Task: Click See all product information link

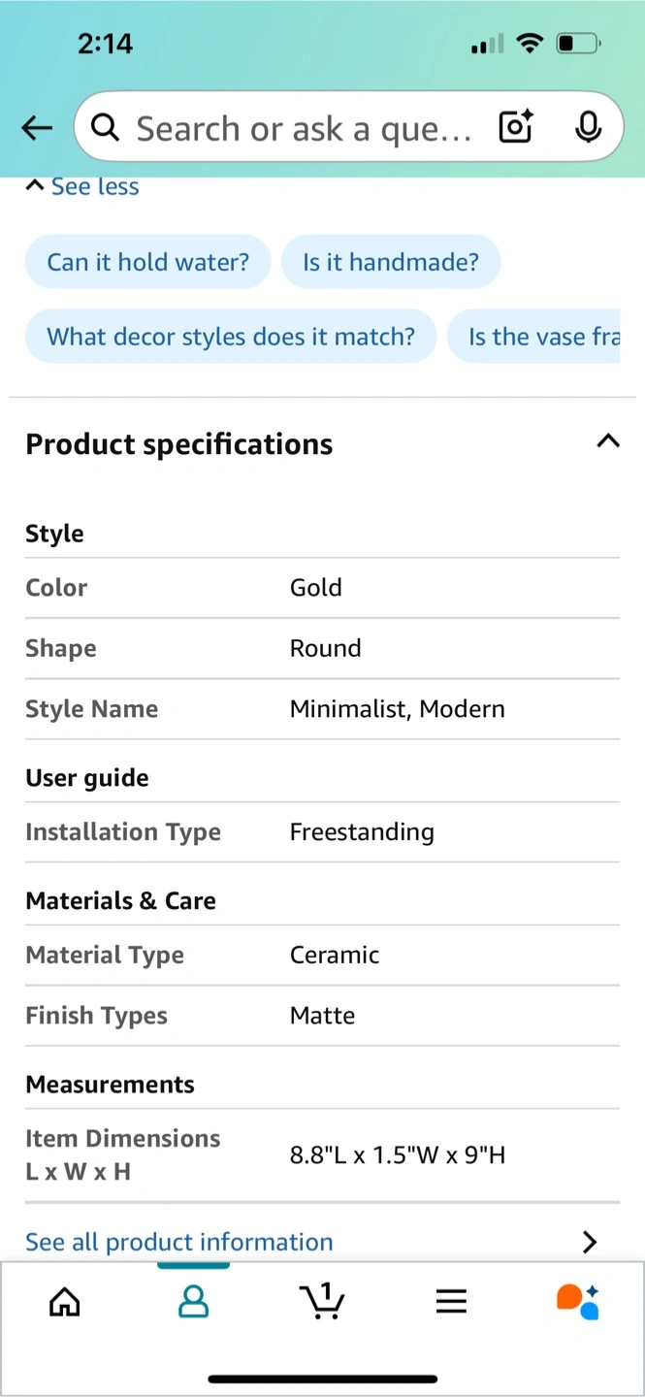Action: pyautogui.click(x=179, y=1242)
